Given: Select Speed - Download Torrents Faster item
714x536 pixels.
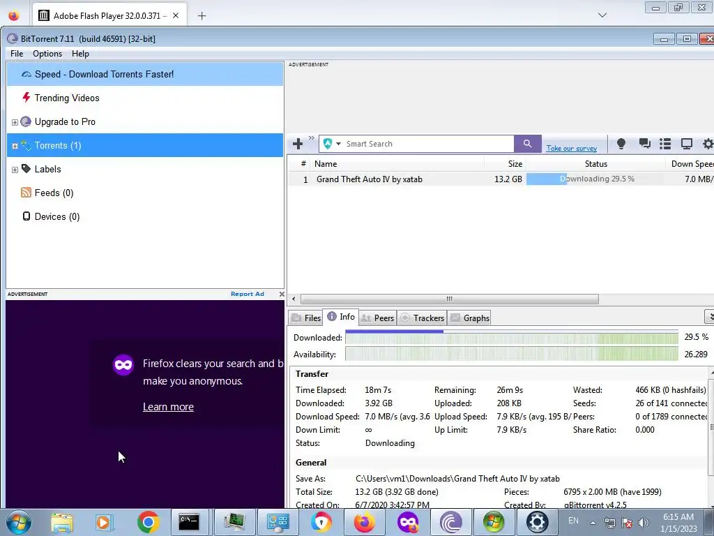Looking at the screenshot, I should [x=145, y=74].
